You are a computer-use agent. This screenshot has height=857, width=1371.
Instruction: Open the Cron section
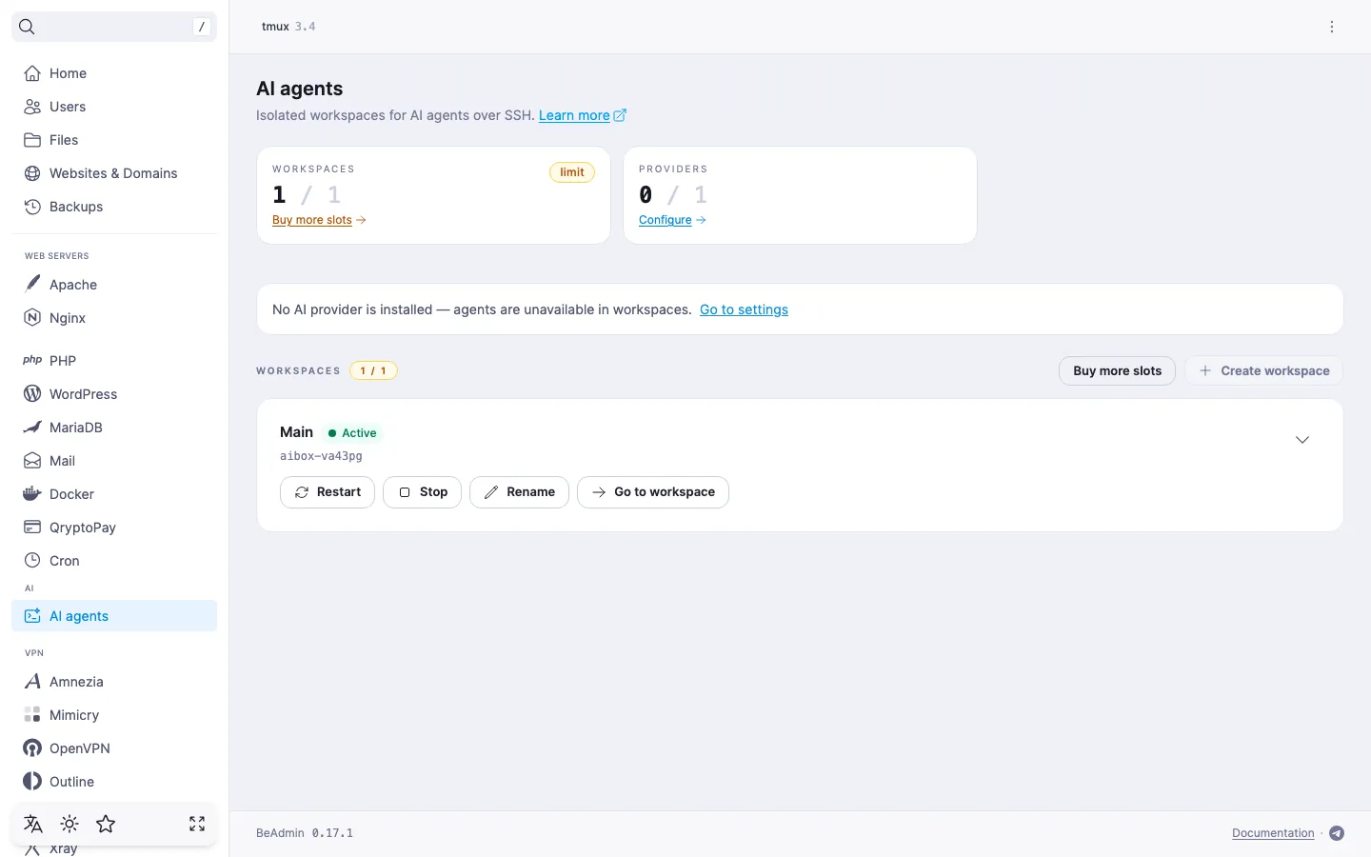click(114, 561)
